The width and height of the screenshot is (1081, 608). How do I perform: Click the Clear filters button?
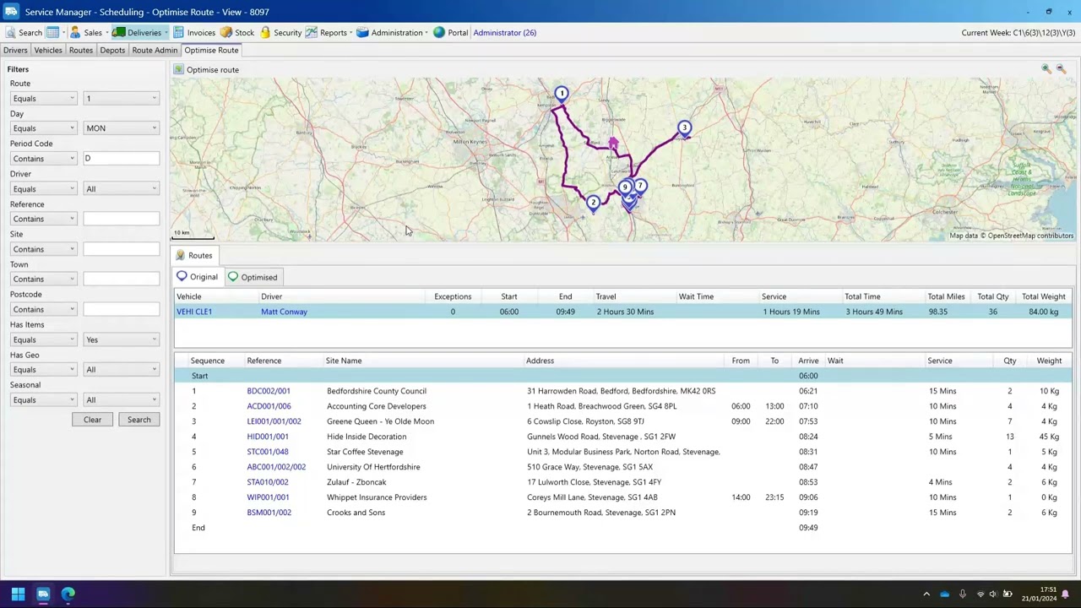click(x=92, y=420)
